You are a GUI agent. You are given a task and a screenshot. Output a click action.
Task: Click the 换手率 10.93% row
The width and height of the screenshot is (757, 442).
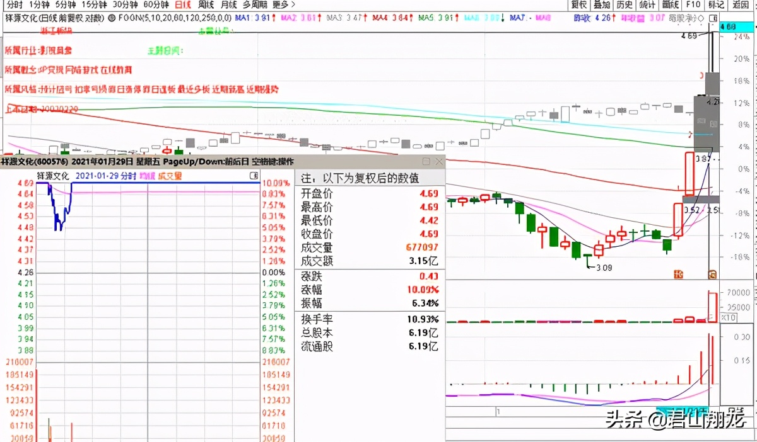(370, 319)
